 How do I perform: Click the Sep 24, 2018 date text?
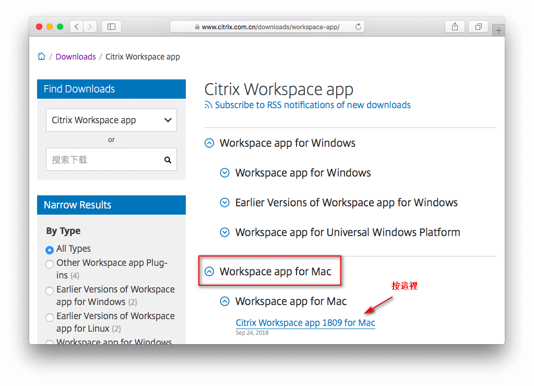click(252, 333)
